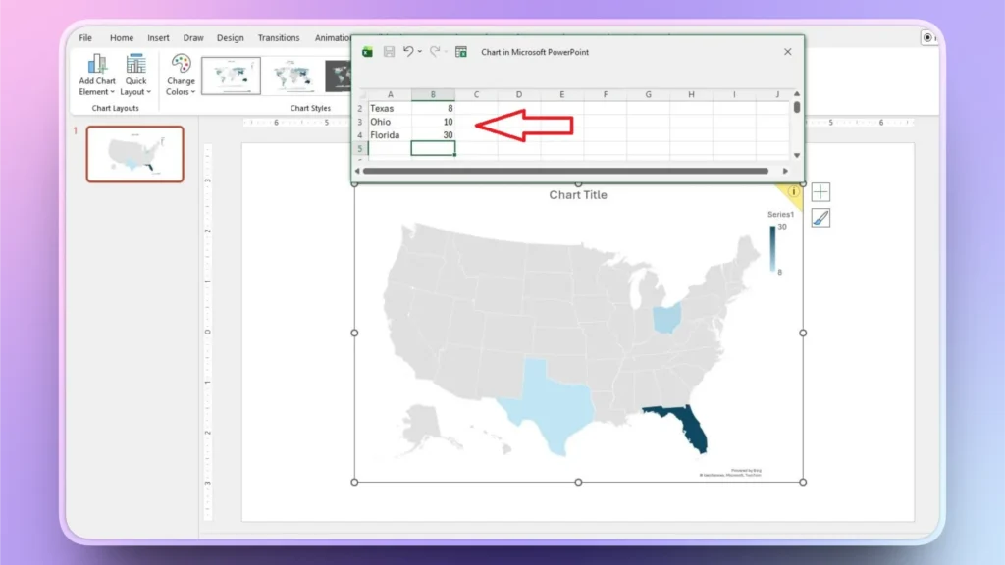The image size is (1005, 565).
Task: Click the Undo icon in the chart data window
Action: pyautogui.click(x=408, y=52)
